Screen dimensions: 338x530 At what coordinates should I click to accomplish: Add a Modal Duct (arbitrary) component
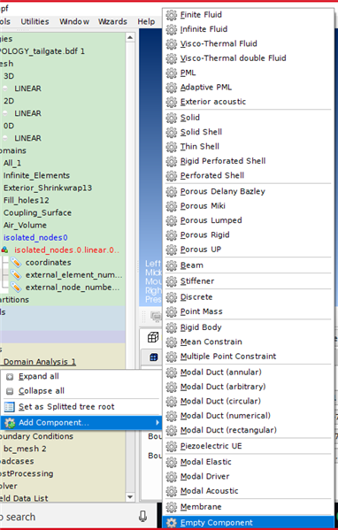249,387
